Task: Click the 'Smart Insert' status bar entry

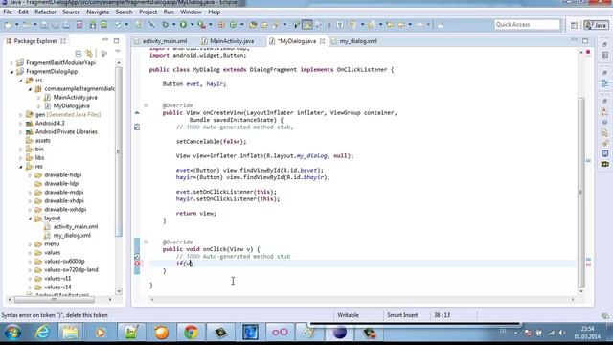Action: click(402, 315)
